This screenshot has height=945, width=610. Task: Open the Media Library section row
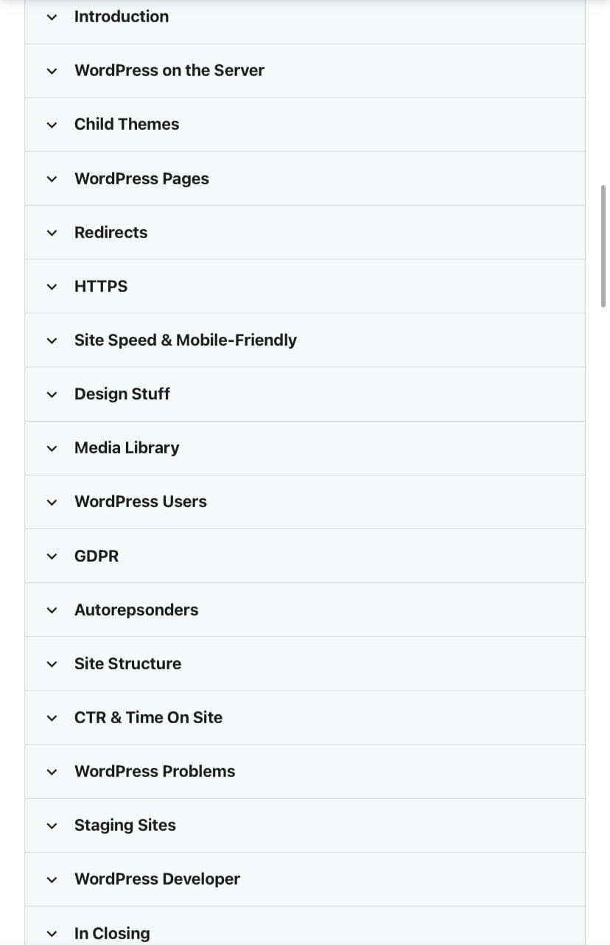pos(305,448)
